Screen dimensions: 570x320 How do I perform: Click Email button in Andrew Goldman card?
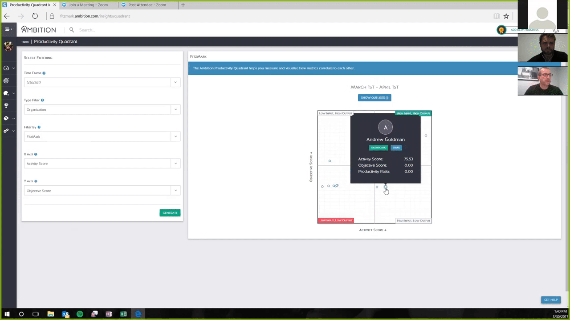(396, 148)
